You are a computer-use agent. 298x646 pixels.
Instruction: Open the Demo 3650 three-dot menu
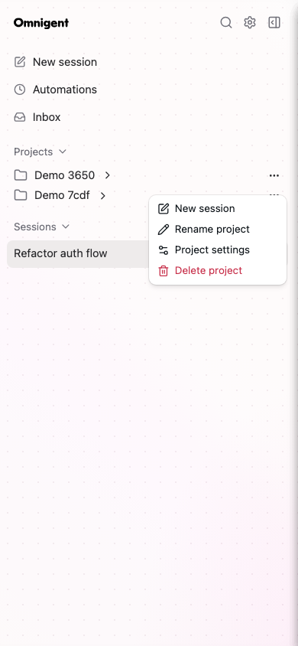(x=274, y=175)
